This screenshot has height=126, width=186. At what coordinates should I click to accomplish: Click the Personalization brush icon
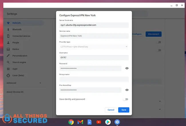coord(8,56)
